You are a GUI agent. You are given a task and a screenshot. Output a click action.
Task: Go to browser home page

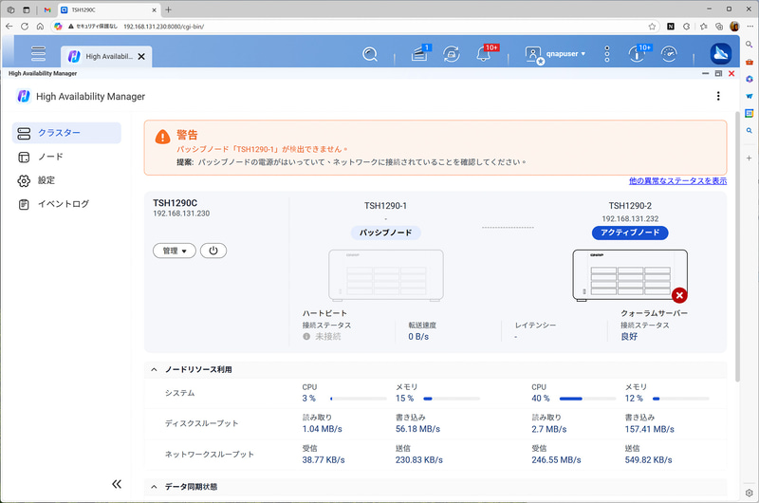pyautogui.click(x=40, y=27)
